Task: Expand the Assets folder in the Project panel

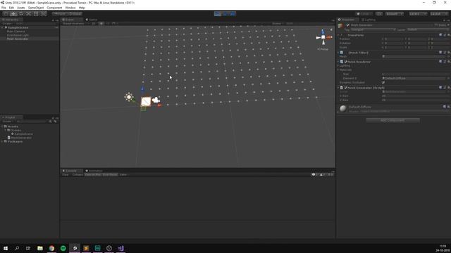Action: tap(3, 126)
